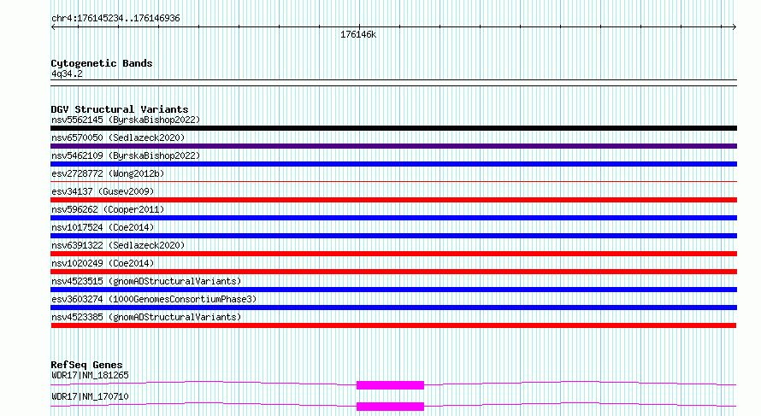Select the red nsv6391322 variant bar
The image size is (761, 416).
pyautogui.click(x=393, y=254)
